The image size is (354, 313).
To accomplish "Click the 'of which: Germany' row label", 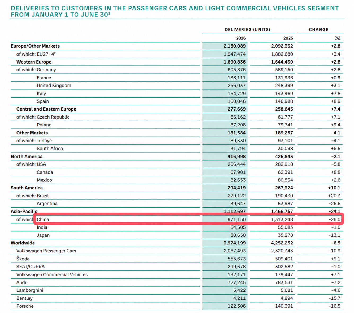I will click(36, 70).
